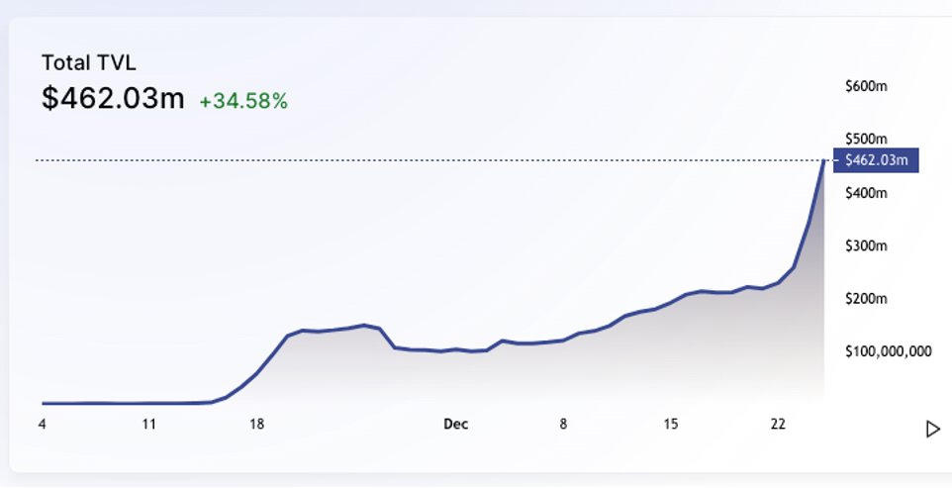The image size is (952, 488).
Task: Select the 18 date tick on x-axis
Action: pos(256,424)
